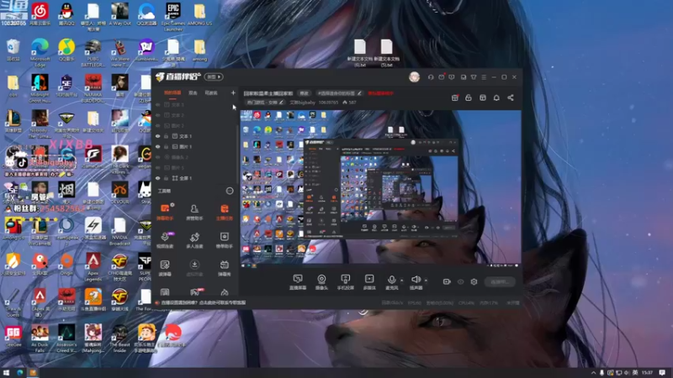The image size is (673, 378).
Task: Click the help notice link at bottom
Action: pos(203,302)
